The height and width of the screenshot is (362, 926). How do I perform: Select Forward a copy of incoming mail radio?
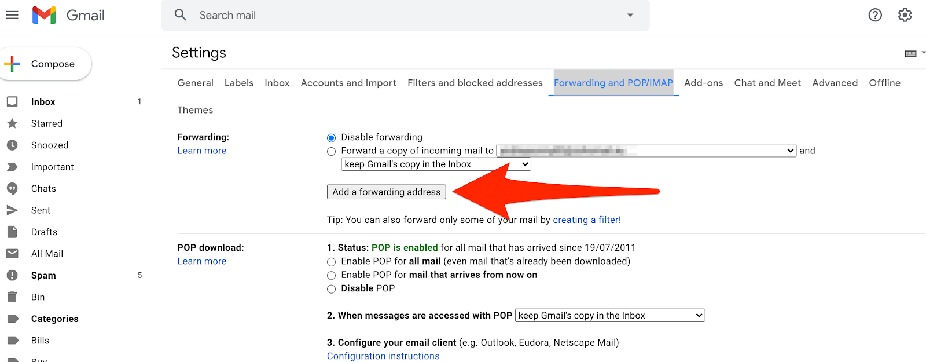tap(331, 152)
